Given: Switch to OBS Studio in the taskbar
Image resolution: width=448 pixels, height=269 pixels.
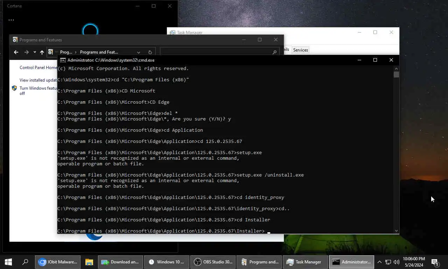Looking at the screenshot, I should [213, 262].
